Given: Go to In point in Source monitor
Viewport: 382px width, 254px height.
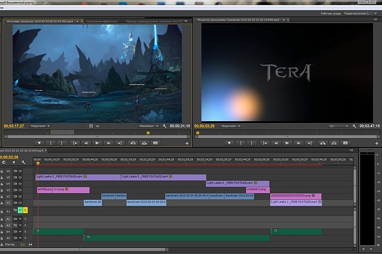Looking at the screenshot, I should [x=75, y=143].
